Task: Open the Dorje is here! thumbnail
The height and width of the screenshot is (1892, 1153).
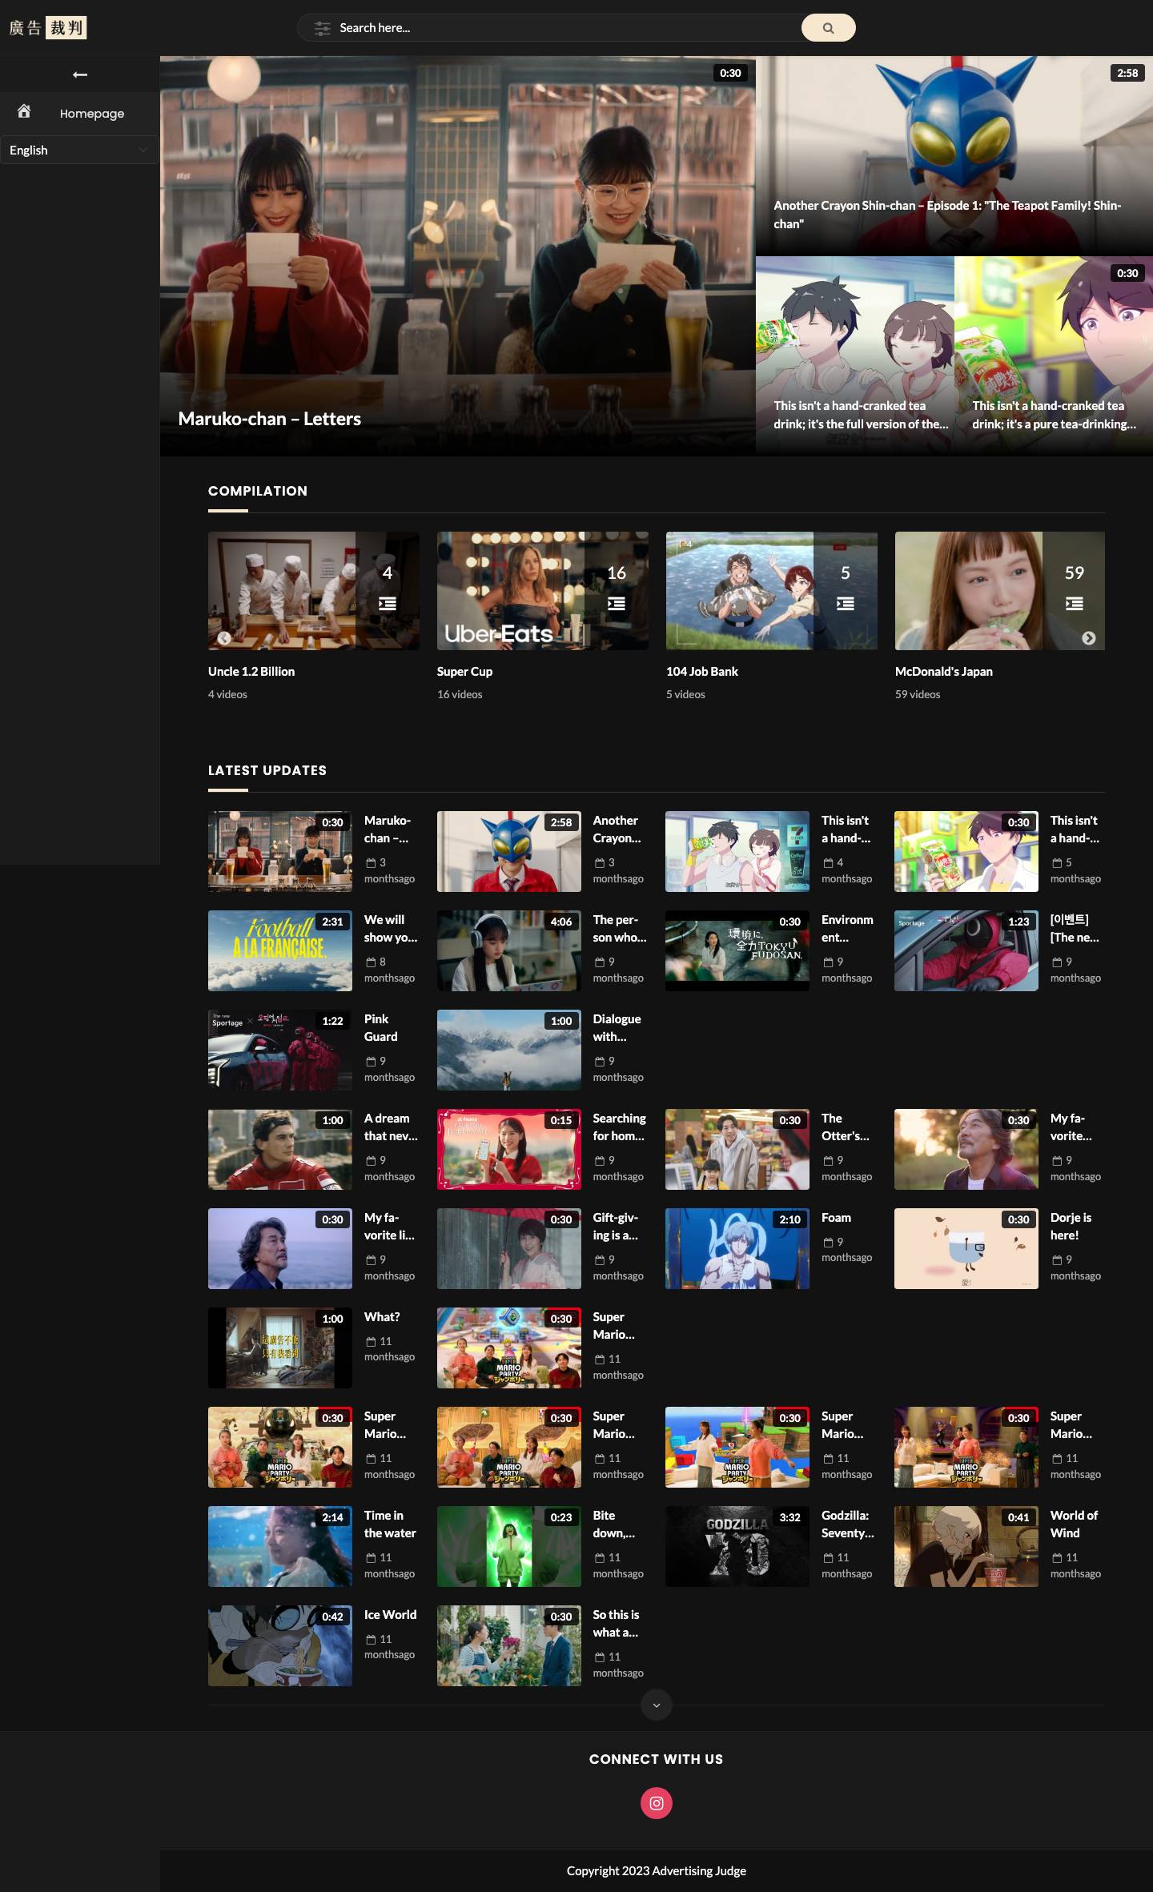Action: 966,1248
